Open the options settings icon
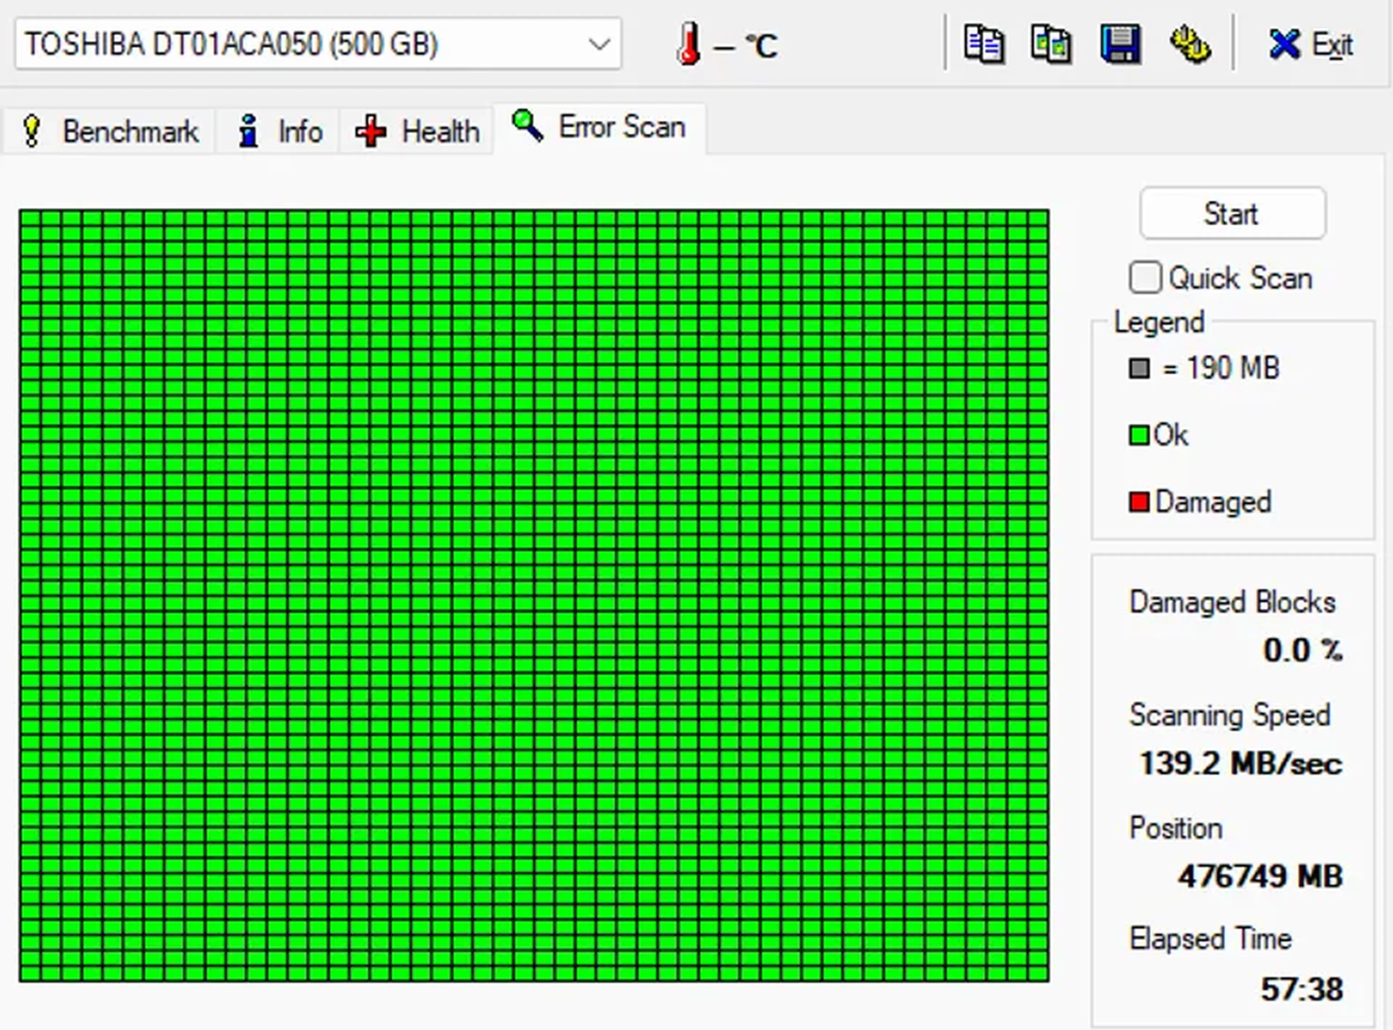The width and height of the screenshot is (1393, 1030). [x=1190, y=44]
